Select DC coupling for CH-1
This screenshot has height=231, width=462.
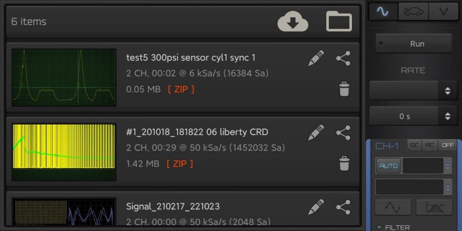click(x=414, y=145)
